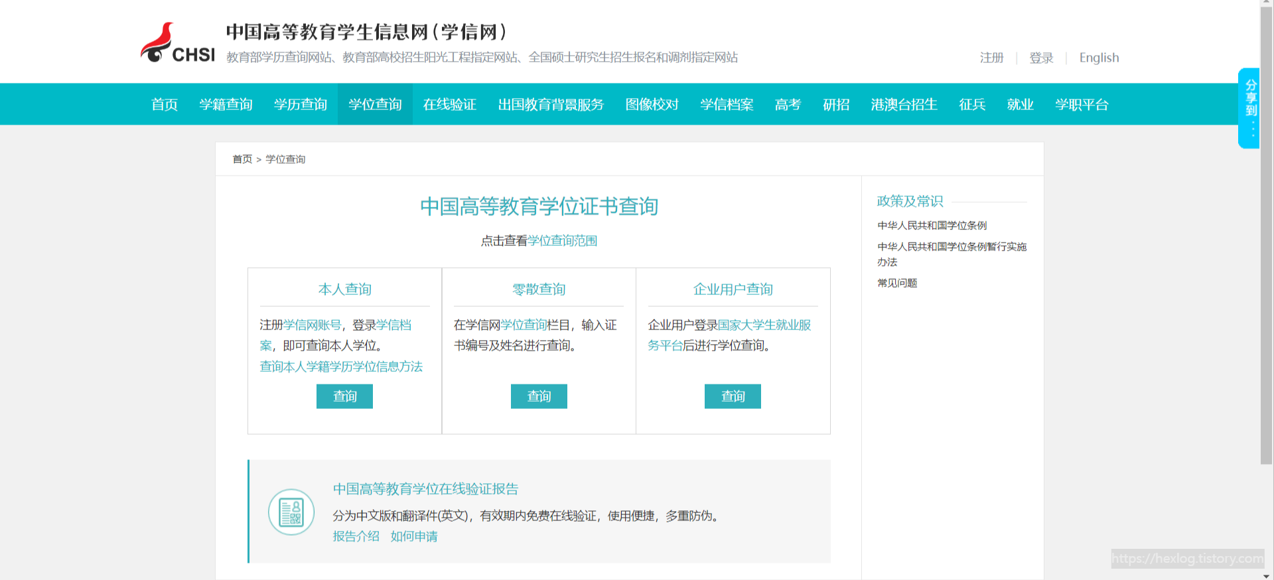Open 学位查询 link in 零散查询 card
The width and height of the screenshot is (1274, 580).
(524, 325)
